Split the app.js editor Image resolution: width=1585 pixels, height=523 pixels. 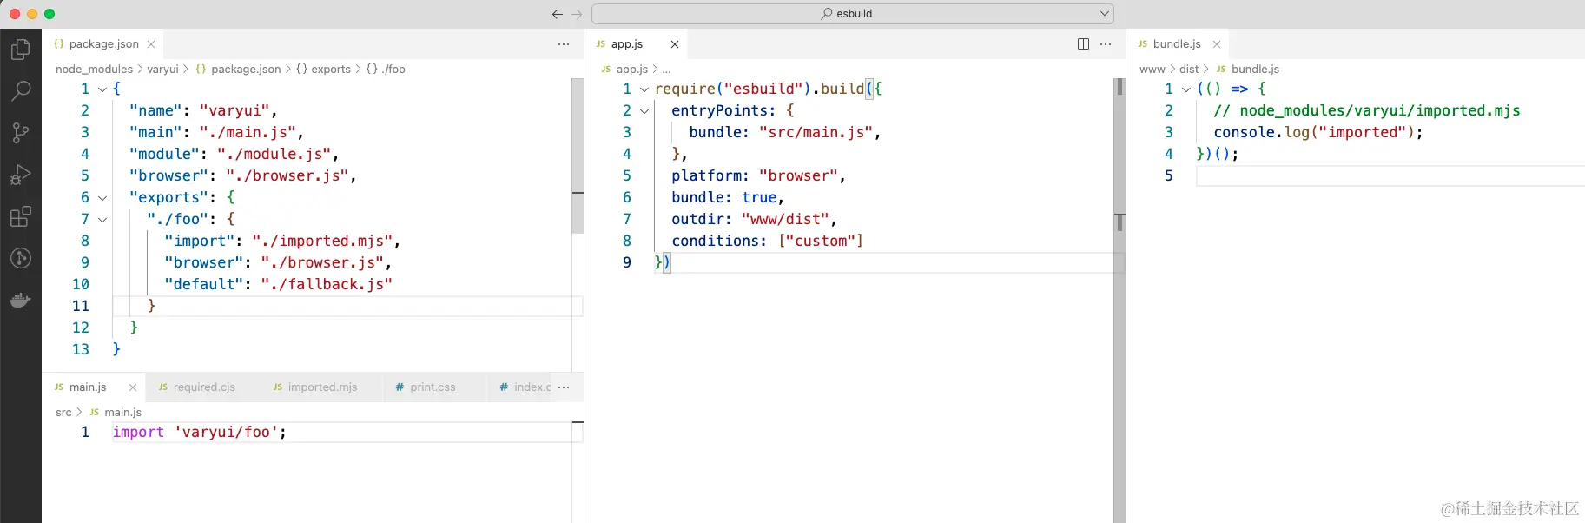tap(1083, 44)
